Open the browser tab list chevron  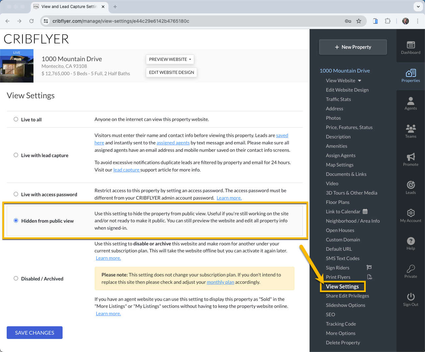point(418,7)
